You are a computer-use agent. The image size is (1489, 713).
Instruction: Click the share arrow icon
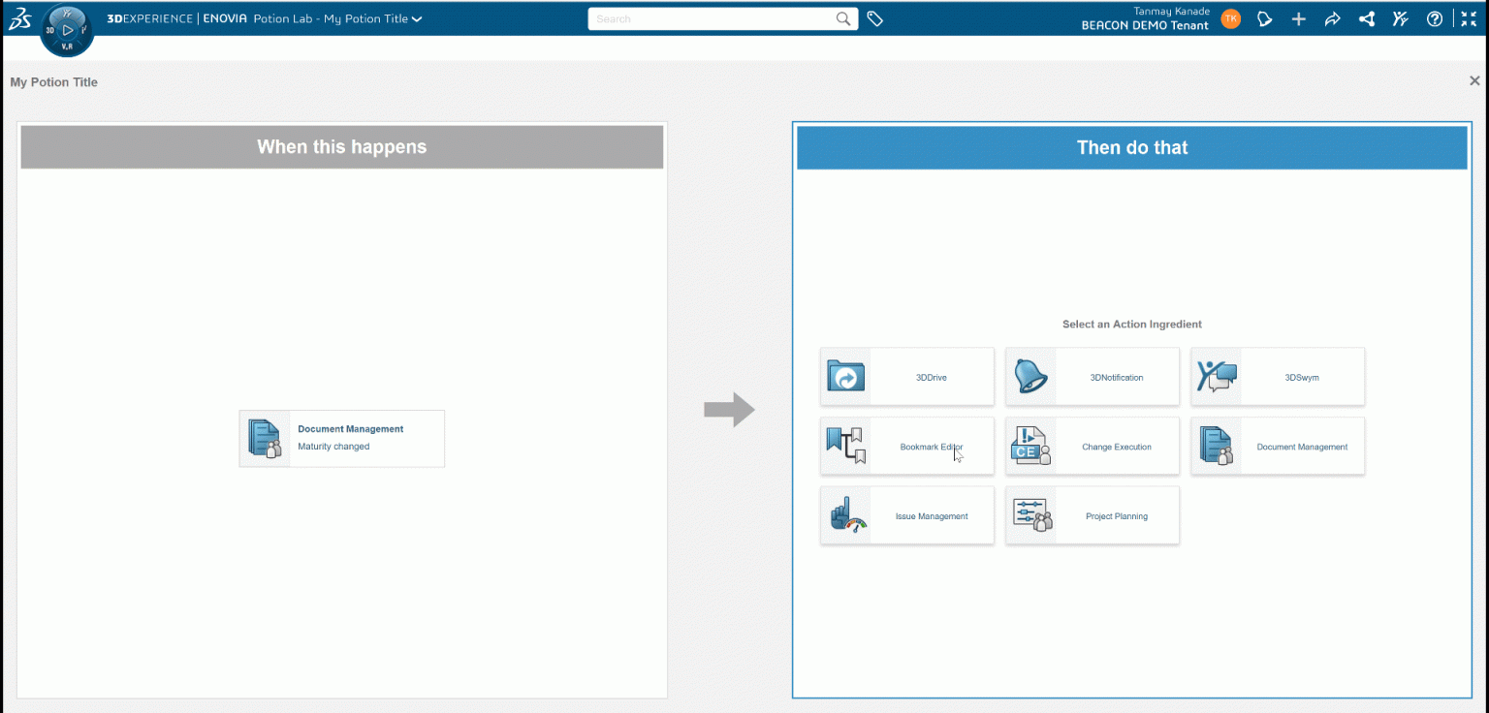click(1332, 18)
